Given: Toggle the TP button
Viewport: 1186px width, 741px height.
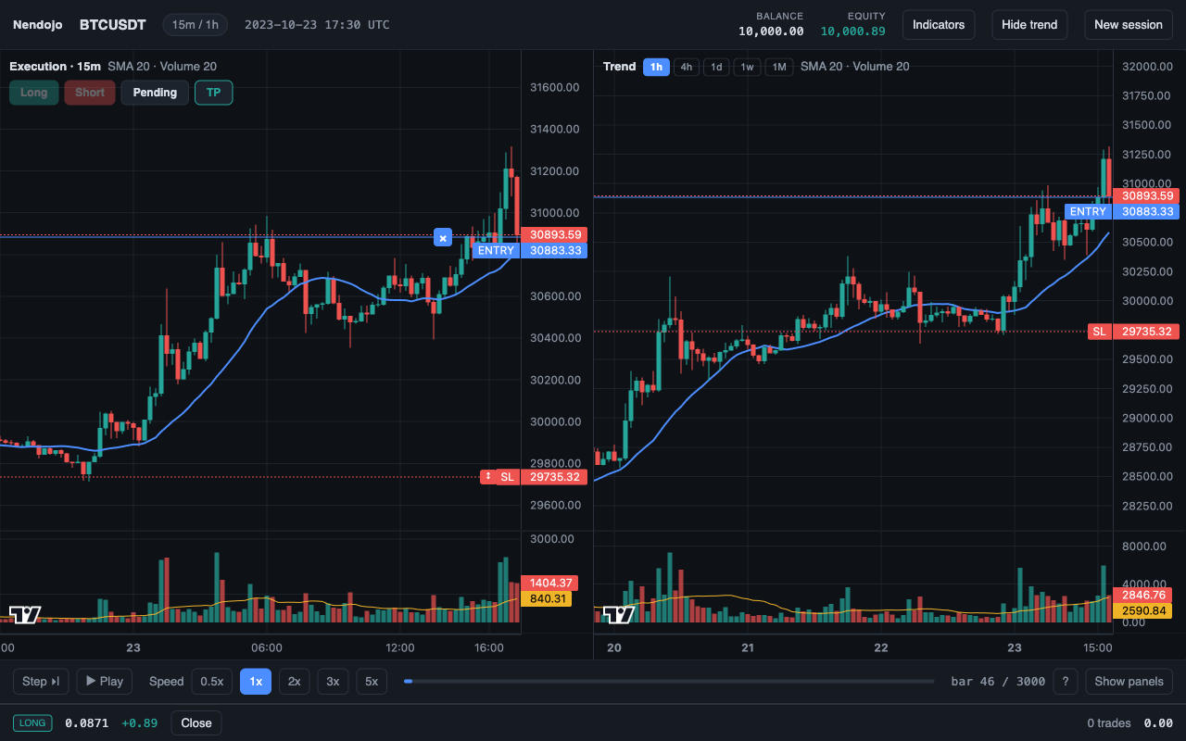Looking at the screenshot, I should [214, 93].
